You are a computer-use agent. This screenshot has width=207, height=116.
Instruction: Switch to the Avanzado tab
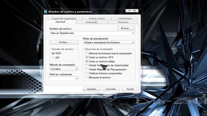(92, 22)
